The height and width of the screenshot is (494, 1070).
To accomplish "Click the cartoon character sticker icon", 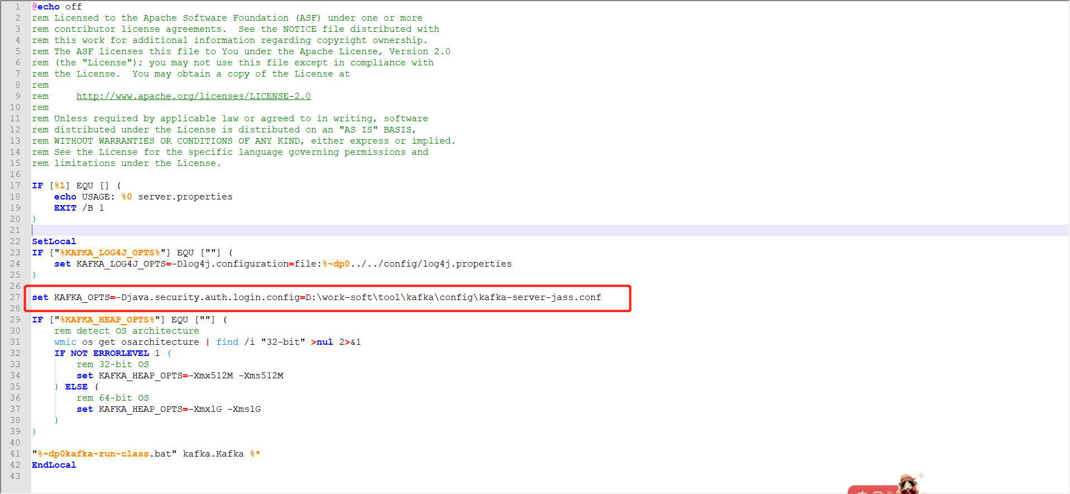I will pyautogui.click(x=908, y=483).
